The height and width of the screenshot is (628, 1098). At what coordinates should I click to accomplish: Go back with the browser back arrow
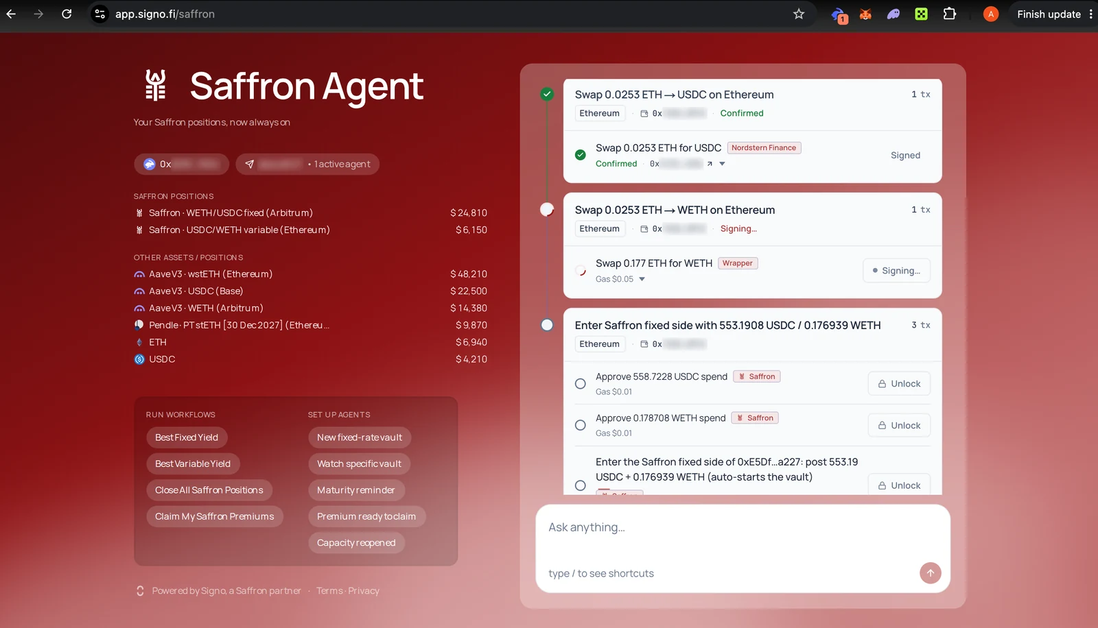[x=11, y=14]
